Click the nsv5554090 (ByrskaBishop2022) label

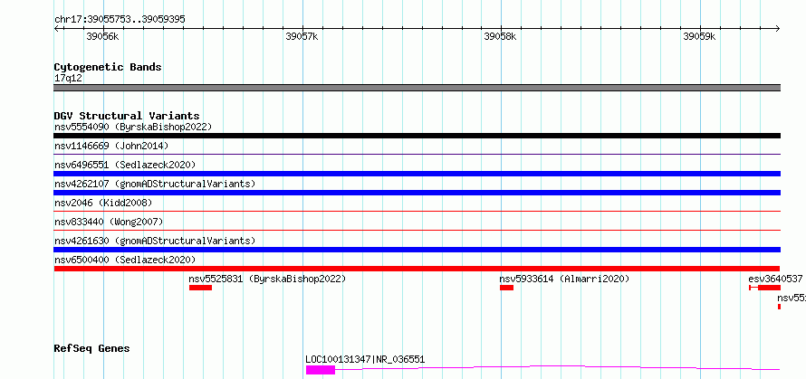coord(133,127)
